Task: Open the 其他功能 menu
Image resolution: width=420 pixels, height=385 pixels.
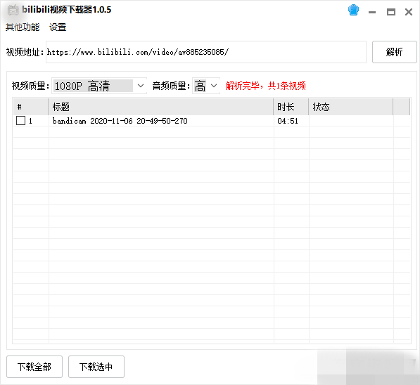Action: click(x=23, y=27)
